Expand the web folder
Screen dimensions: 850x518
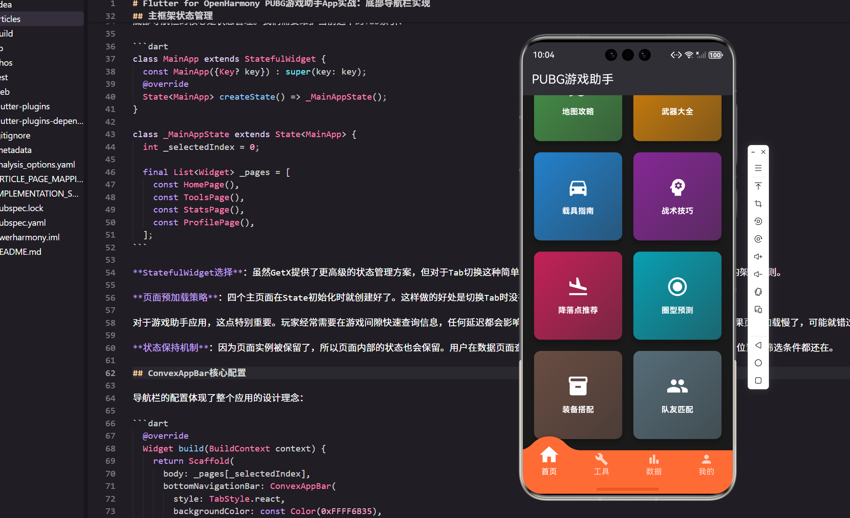[x=5, y=91]
